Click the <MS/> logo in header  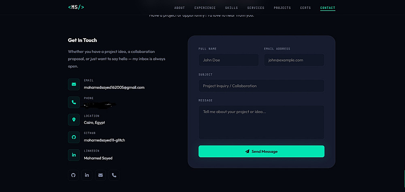point(76,7)
